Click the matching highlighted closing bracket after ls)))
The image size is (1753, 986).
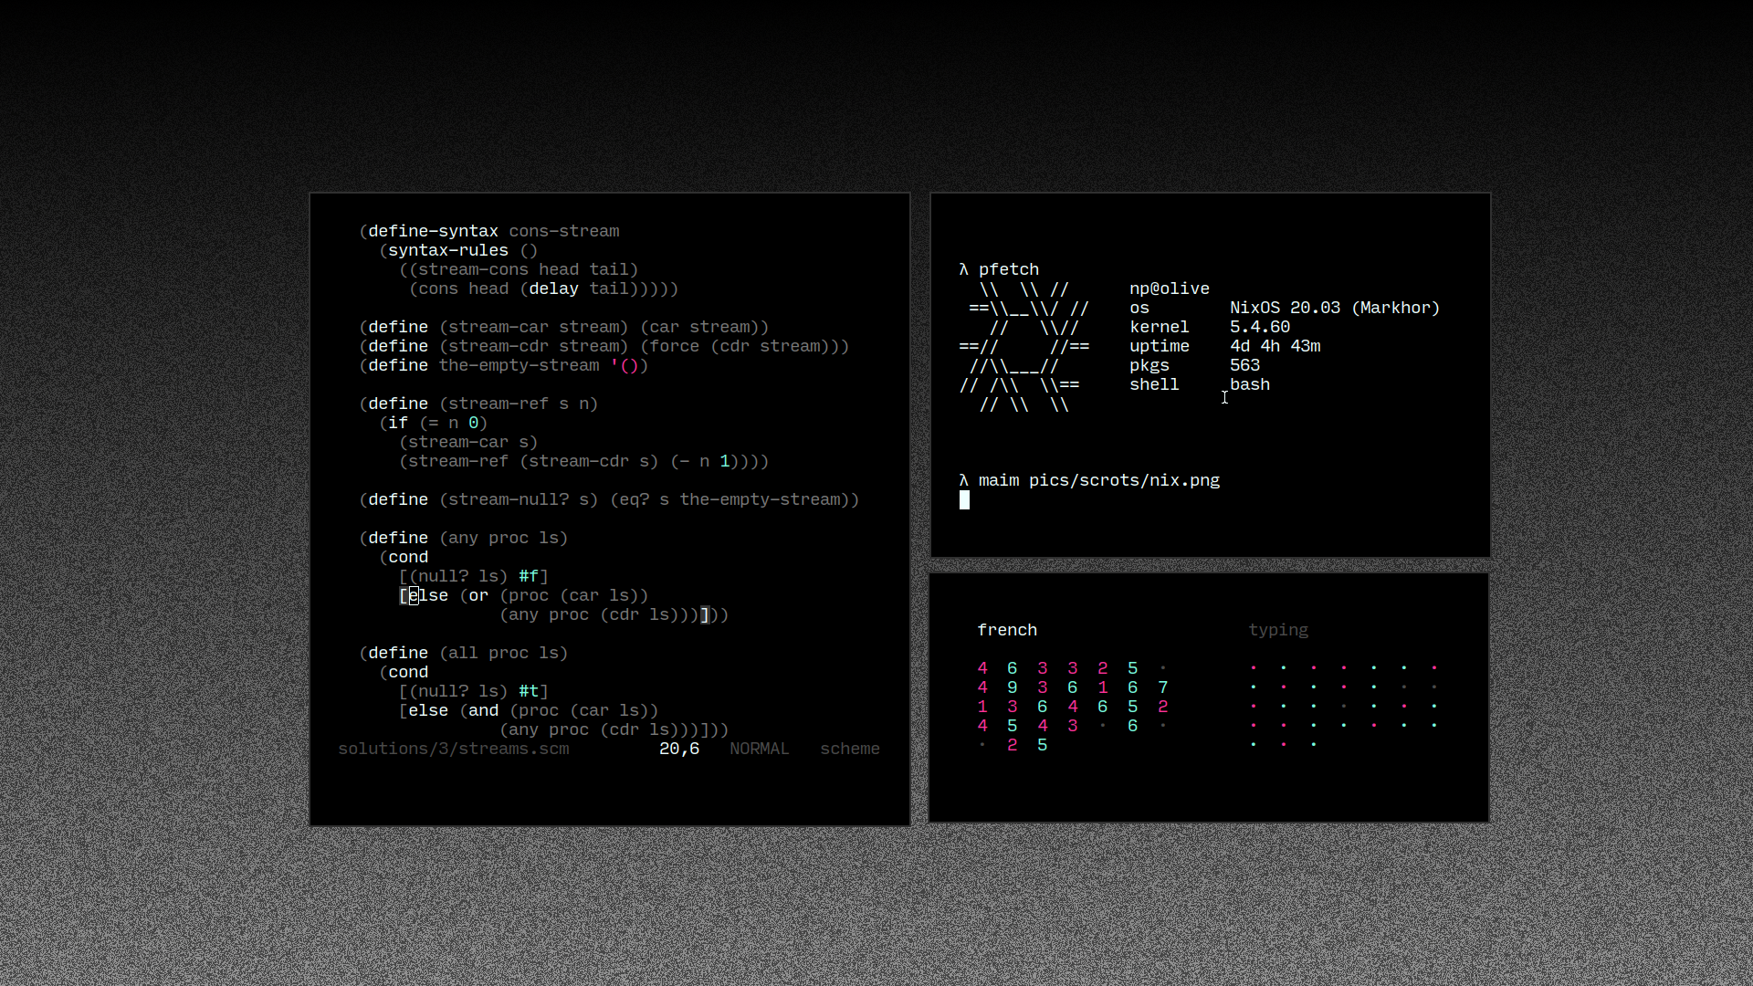point(704,614)
